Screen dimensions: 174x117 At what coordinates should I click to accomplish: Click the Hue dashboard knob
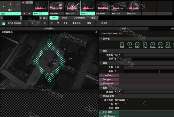tap(130, 44)
